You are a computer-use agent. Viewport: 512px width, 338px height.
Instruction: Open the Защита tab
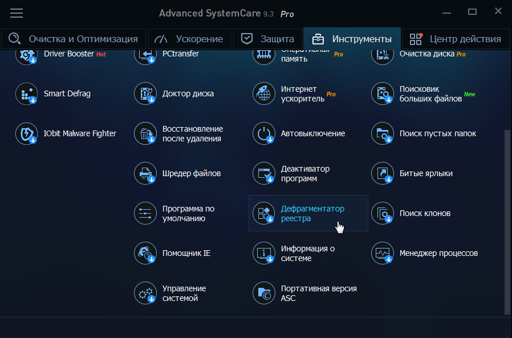[x=267, y=39]
